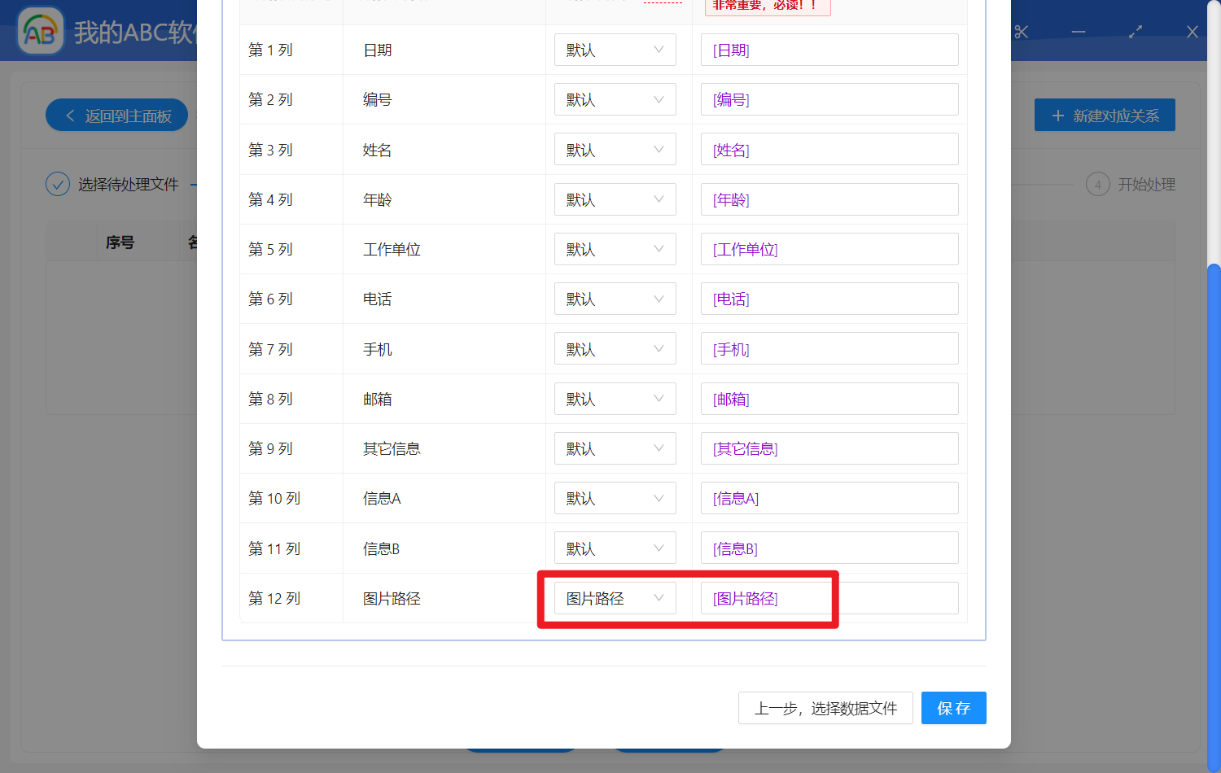Click the 序号 table header
1221x773 pixels.
pyautogui.click(x=120, y=242)
